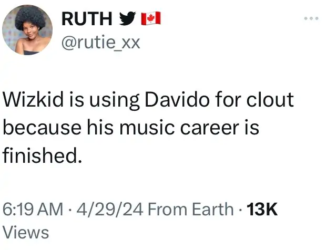326x250 pixels.
Task: Open the @rutie_xx handle link
Action: [x=101, y=41]
